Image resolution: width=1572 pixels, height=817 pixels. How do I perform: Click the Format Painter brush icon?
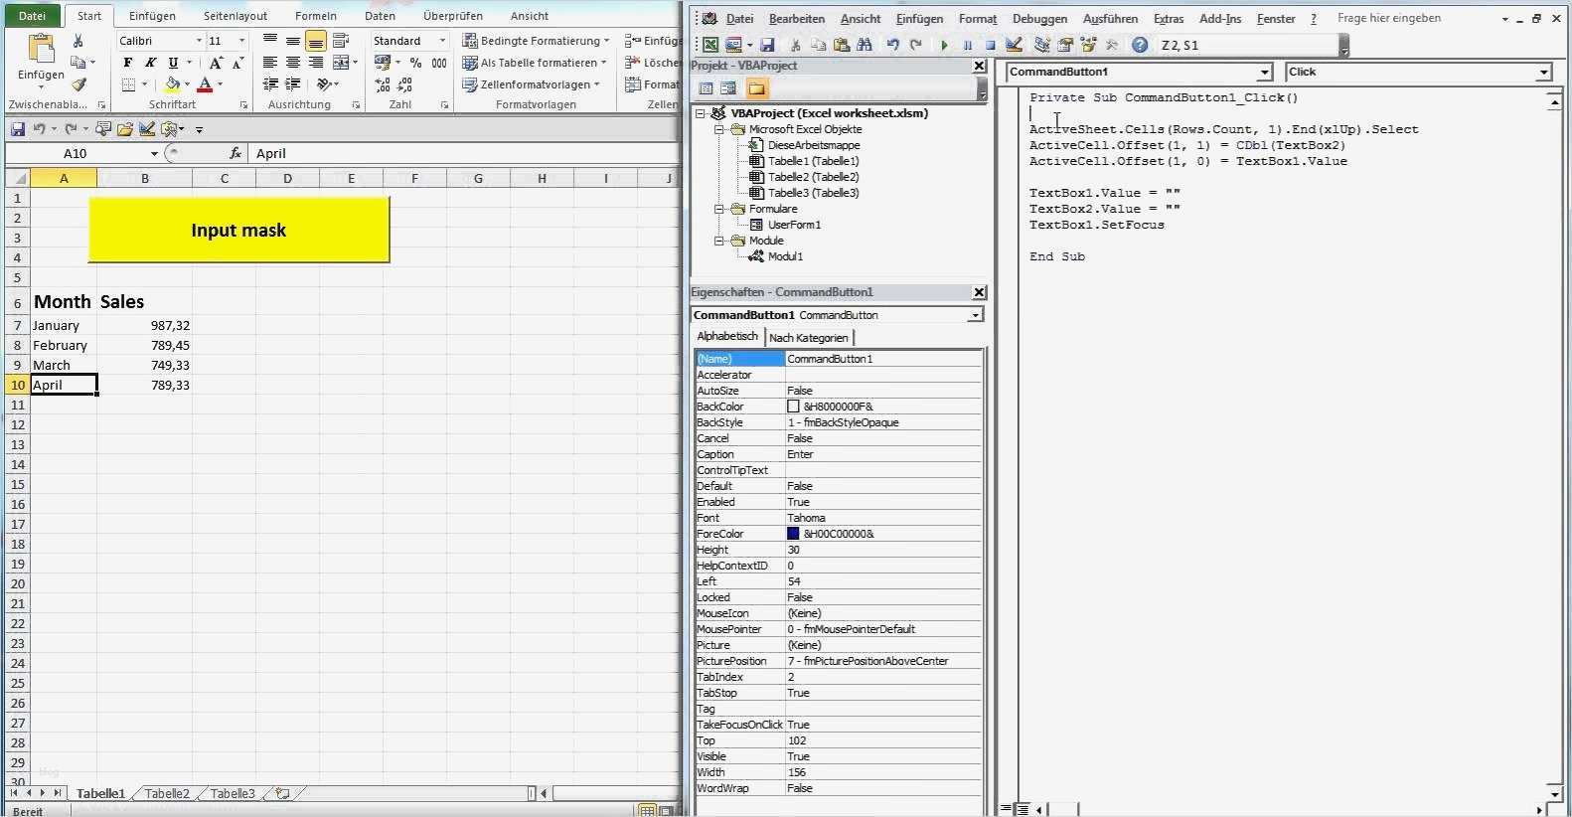pyautogui.click(x=79, y=85)
